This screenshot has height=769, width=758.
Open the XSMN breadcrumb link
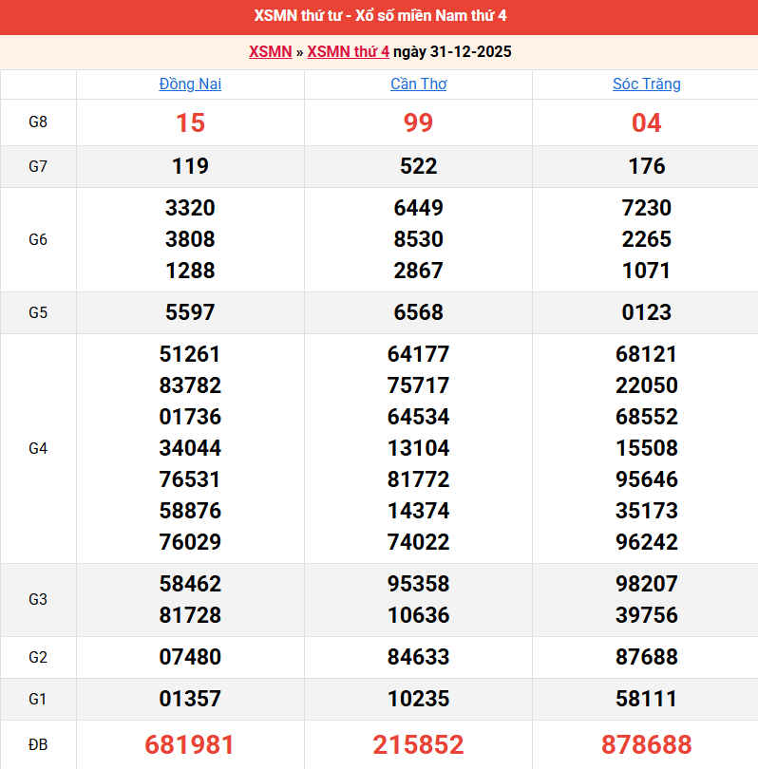point(270,52)
